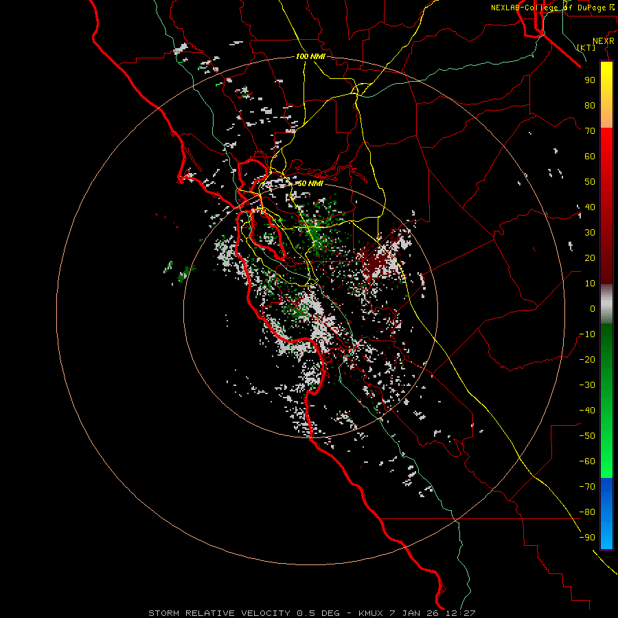The width and height of the screenshot is (618, 618).
Task: Click the KMUX radar station identifier
Action: pyautogui.click(x=371, y=613)
